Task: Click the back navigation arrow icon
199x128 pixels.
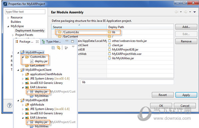Action: coord(176,12)
